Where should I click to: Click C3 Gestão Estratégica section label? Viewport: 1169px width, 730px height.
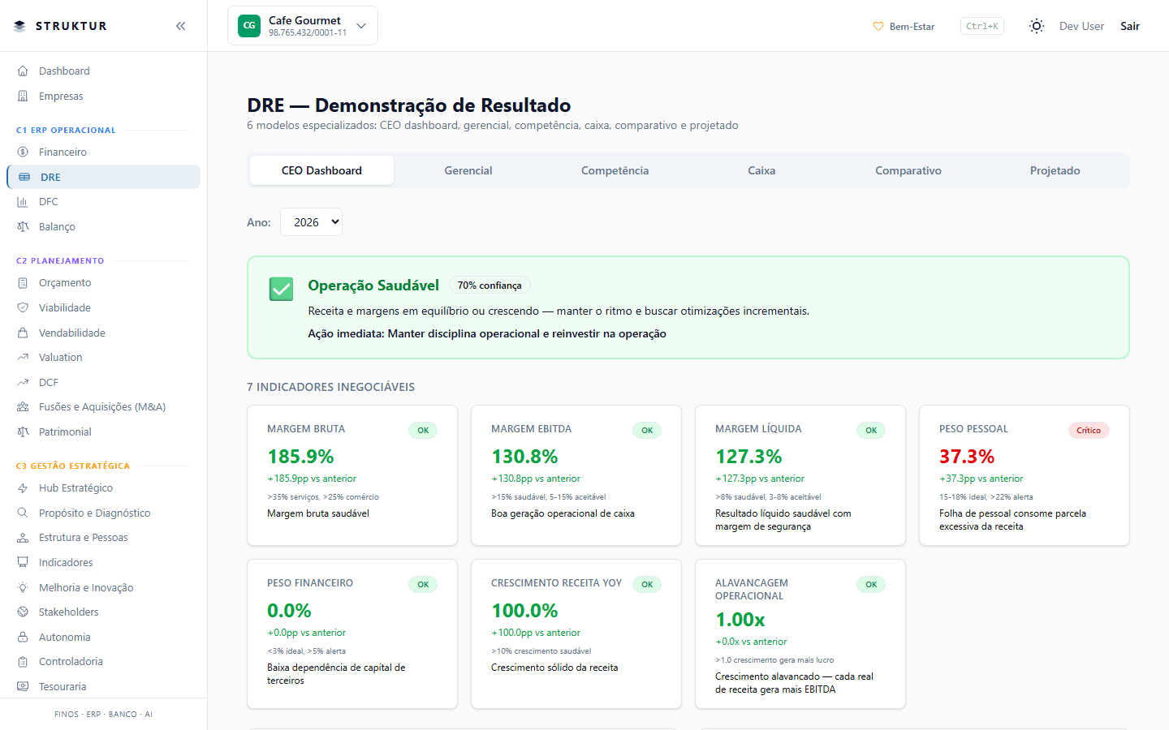click(x=73, y=466)
